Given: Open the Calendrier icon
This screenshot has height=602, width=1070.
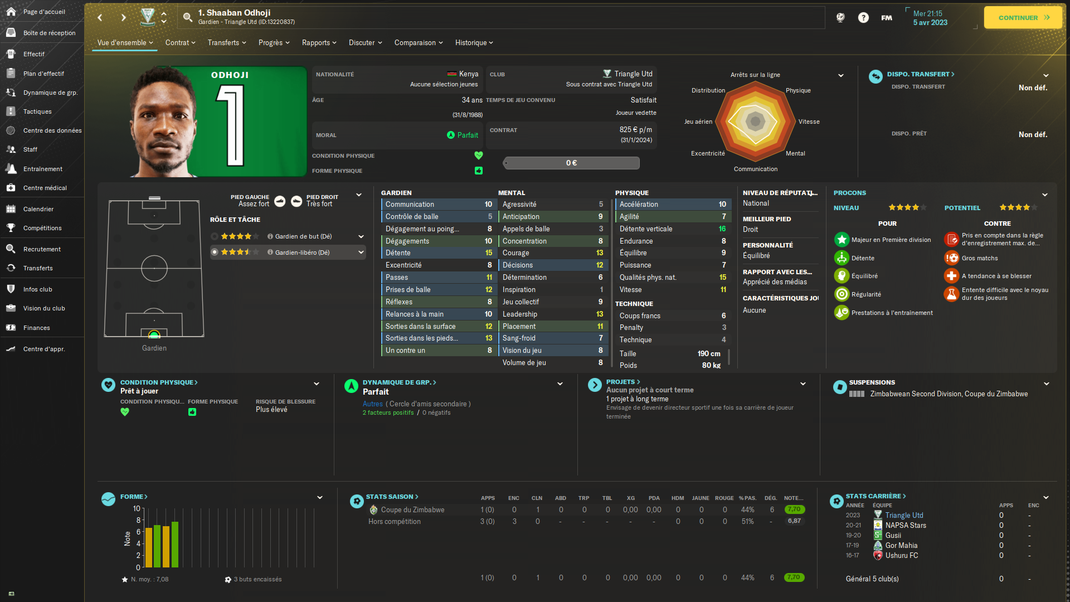Looking at the screenshot, I should (x=11, y=209).
